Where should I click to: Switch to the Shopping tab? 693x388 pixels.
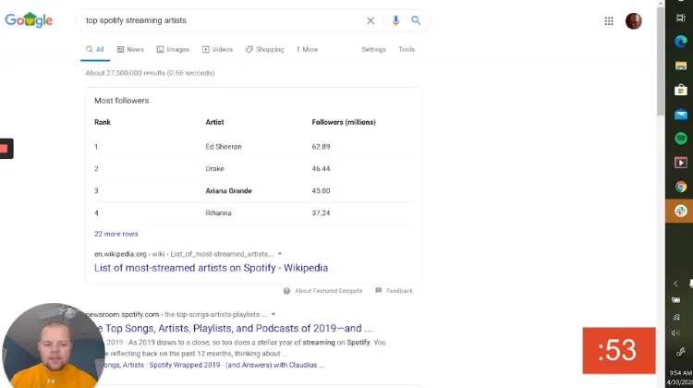click(x=265, y=50)
